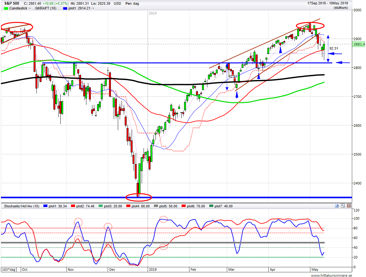Click the USD currency label

coord(117,3)
